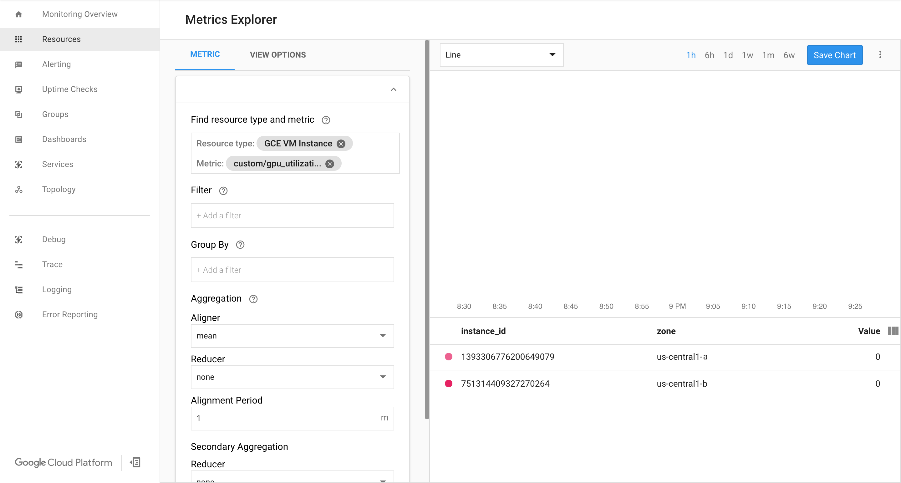Remove the custom/gpu_utilizati metric tag

(331, 164)
